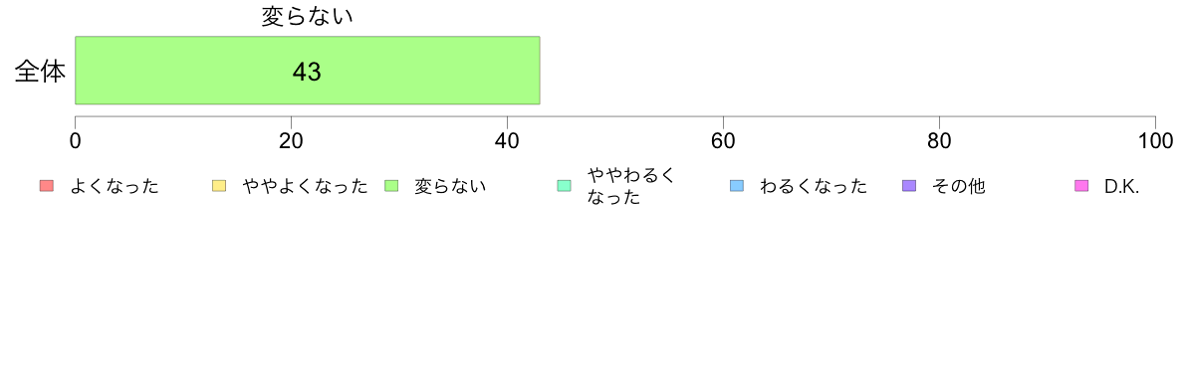Click the 変らない heading above the bar

tap(307, 16)
